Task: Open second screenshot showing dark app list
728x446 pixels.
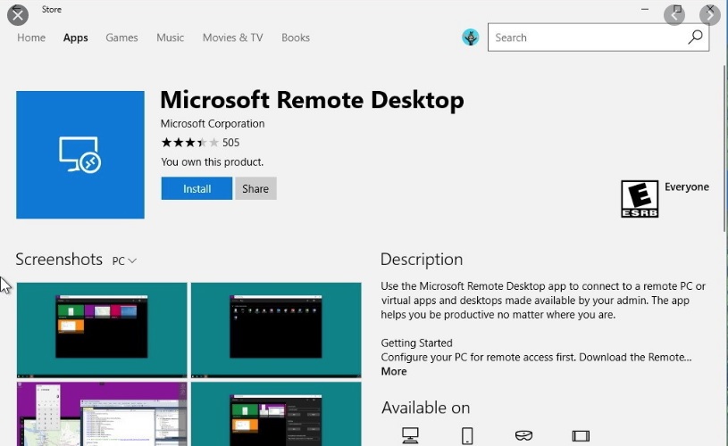Action: tap(276, 330)
